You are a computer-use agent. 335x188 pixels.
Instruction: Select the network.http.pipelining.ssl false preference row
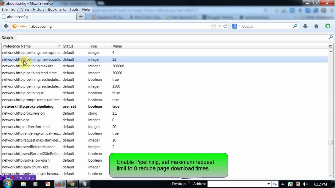pos(165,93)
